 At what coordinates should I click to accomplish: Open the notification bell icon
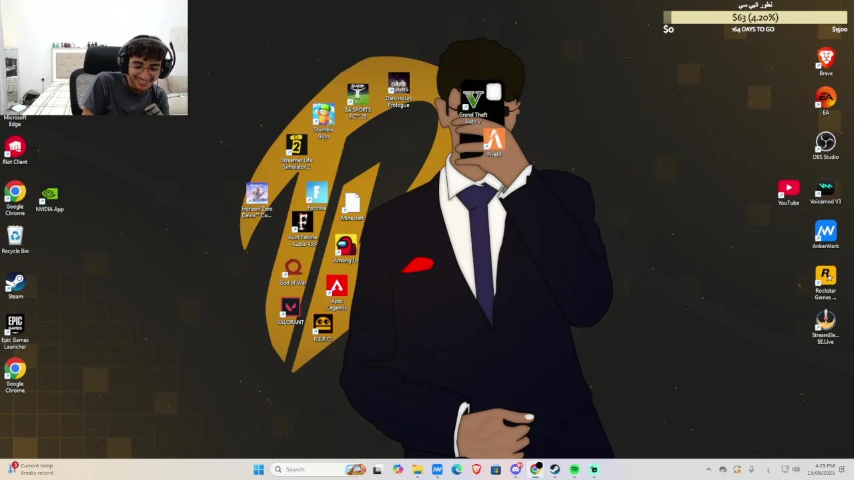842,469
